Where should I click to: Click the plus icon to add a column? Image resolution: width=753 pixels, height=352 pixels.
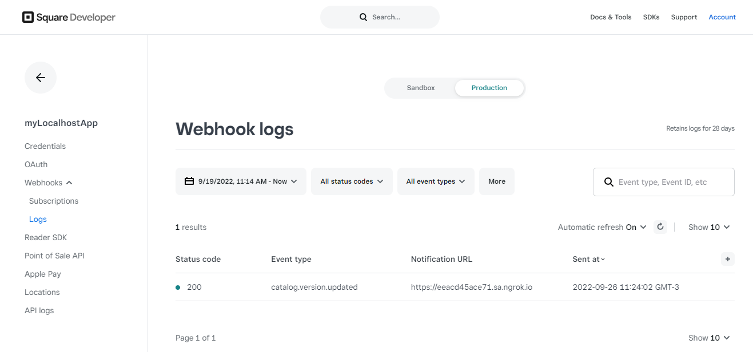pos(727,259)
